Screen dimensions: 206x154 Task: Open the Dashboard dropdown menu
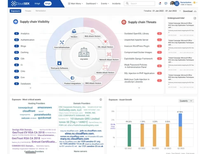click(92, 4)
